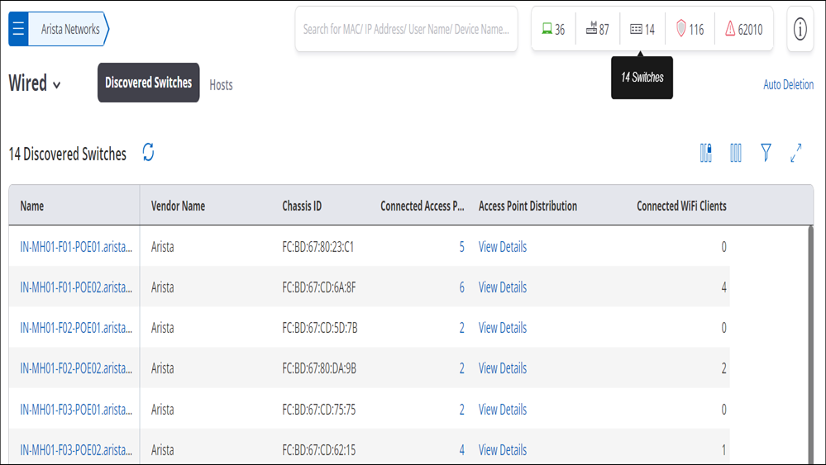
Task: Open View Details for IN-MH01-F01-POE01
Action: click(502, 247)
